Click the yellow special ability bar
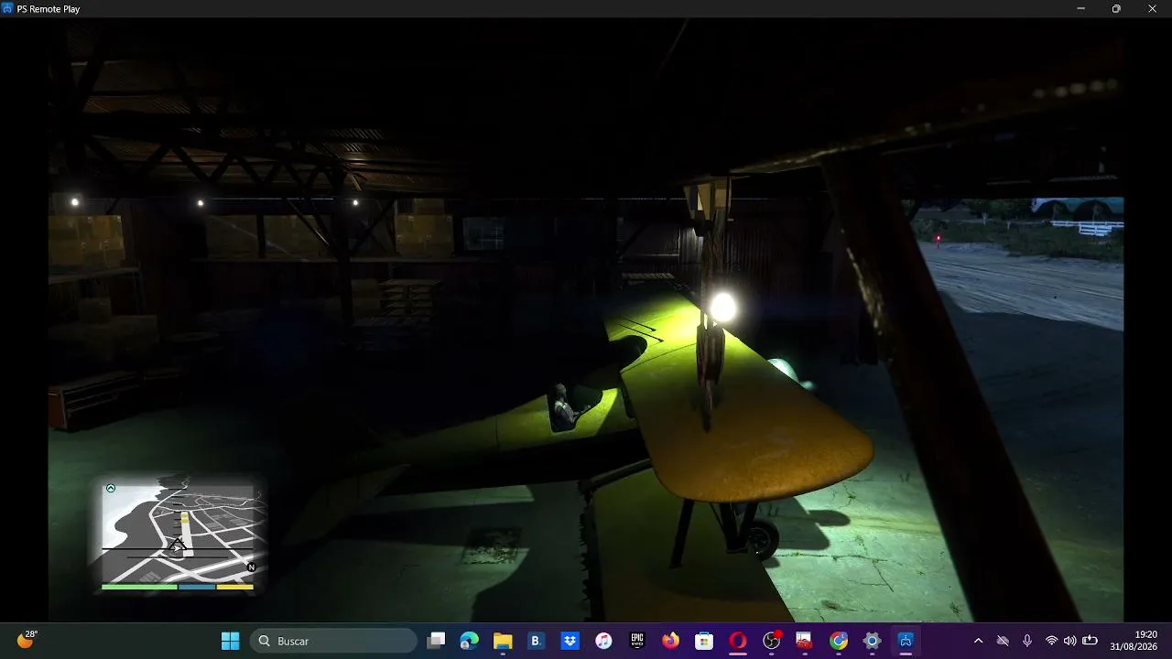Screen dimensions: 1172x659 click(235, 587)
